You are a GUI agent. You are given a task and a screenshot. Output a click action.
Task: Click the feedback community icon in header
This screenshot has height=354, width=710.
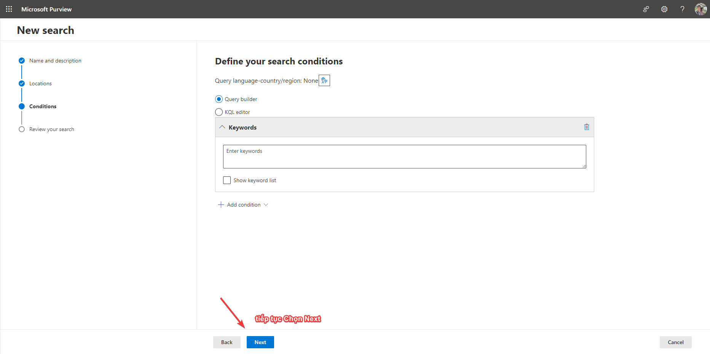[646, 9]
